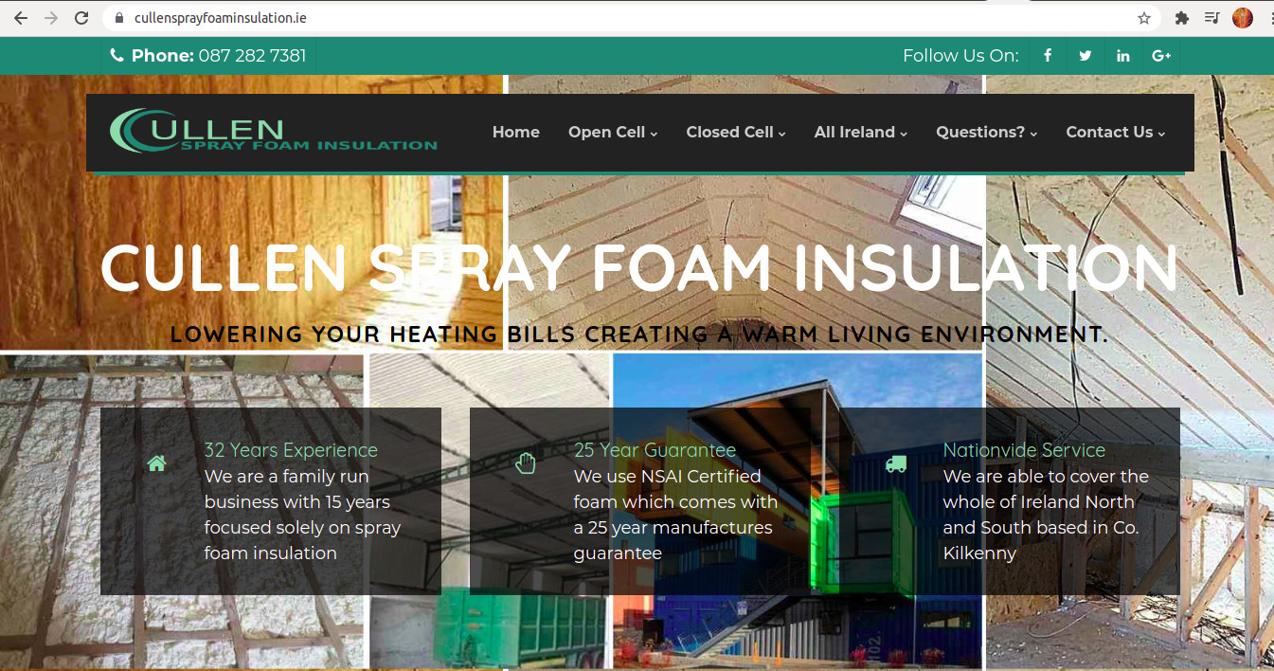Image resolution: width=1274 pixels, height=671 pixels.
Task: Open the Facebook social icon
Action: [x=1048, y=56]
